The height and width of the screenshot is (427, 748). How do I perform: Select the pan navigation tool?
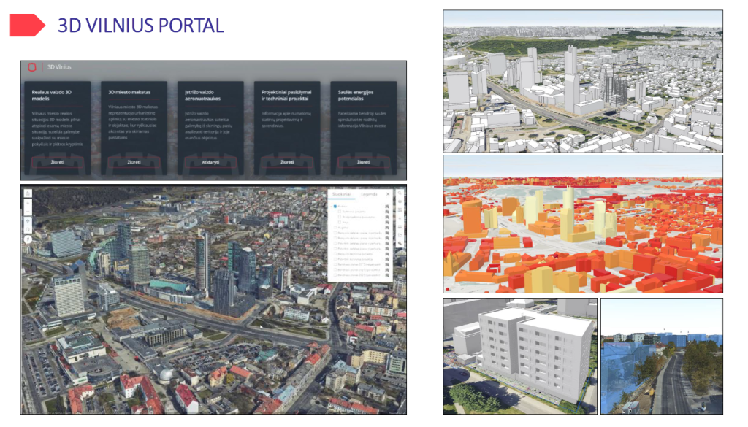pyautogui.click(x=28, y=220)
